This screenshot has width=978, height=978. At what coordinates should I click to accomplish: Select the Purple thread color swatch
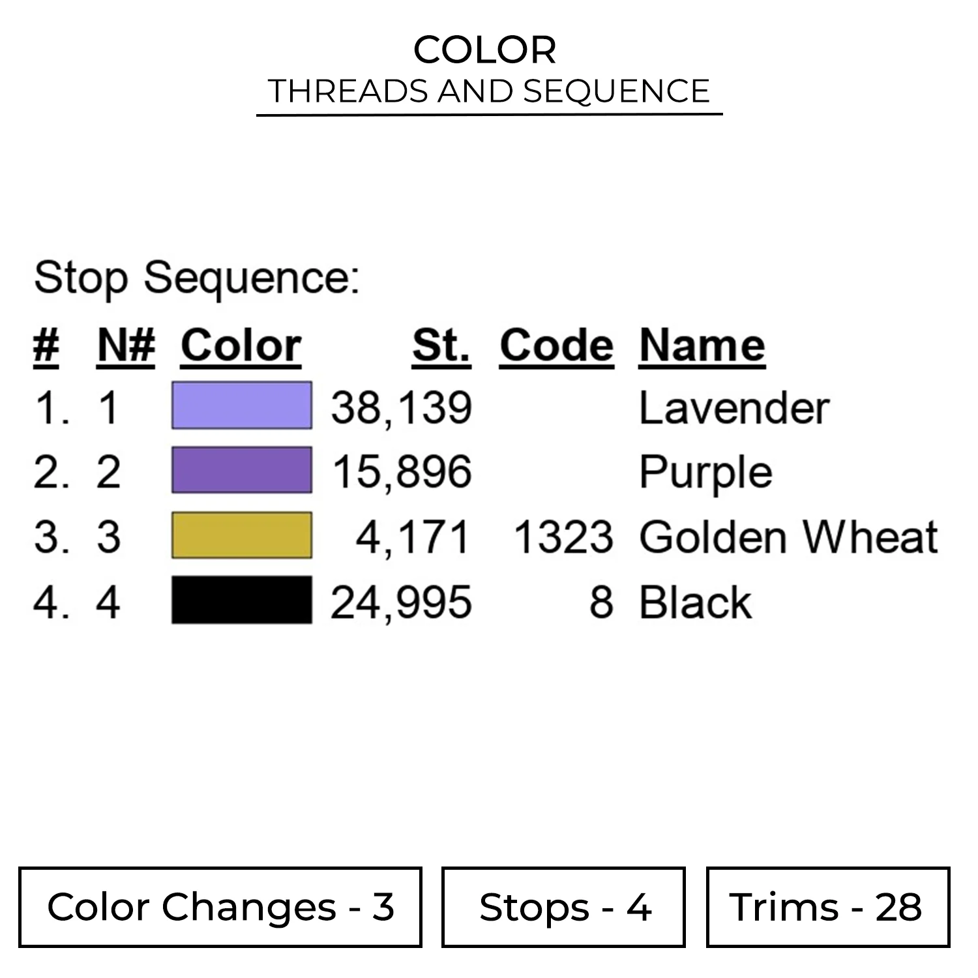click(x=241, y=470)
